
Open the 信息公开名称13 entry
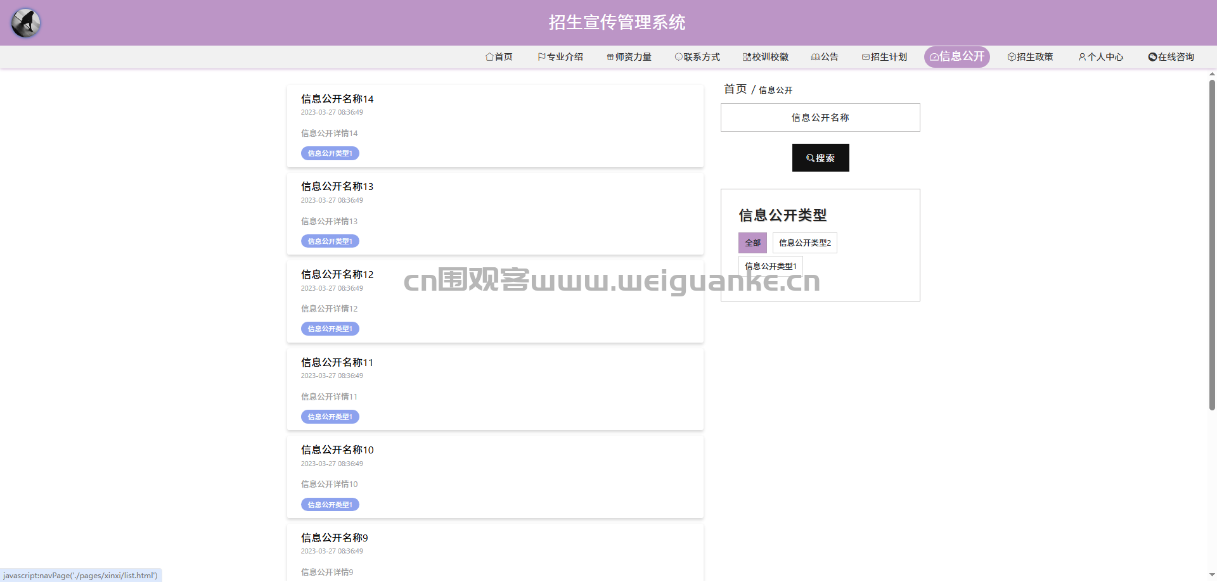point(337,186)
